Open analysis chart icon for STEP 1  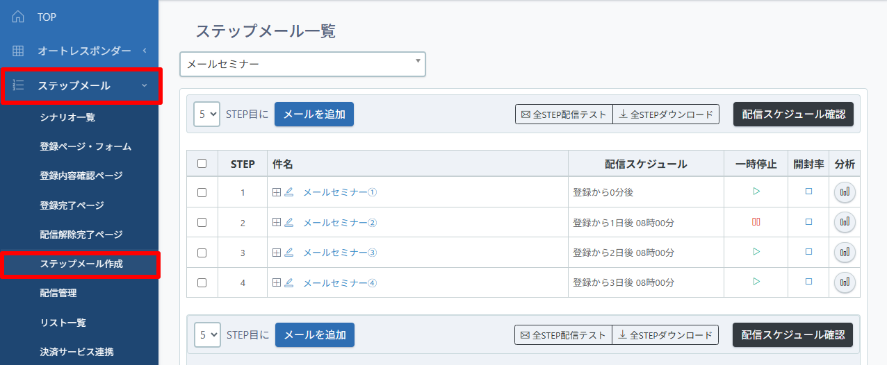[x=845, y=192]
